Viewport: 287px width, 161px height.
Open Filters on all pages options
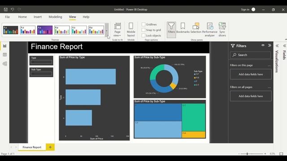click(x=269, y=88)
